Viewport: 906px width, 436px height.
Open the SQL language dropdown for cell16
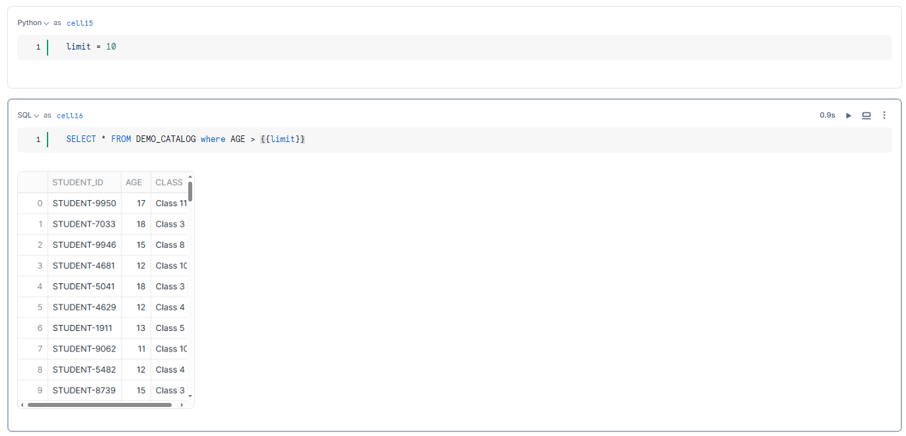[28, 115]
